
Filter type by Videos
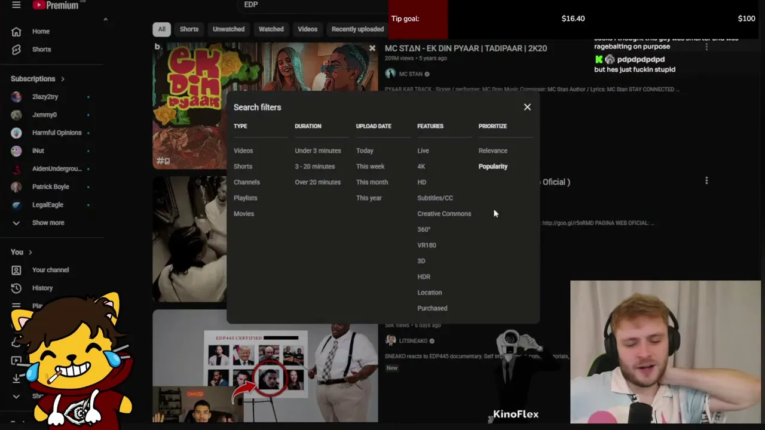(243, 150)
